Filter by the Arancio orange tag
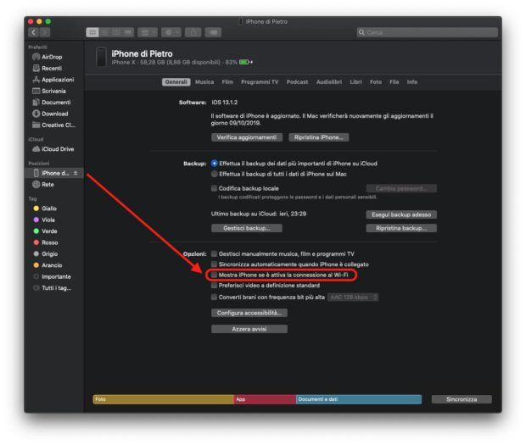 click(53, 265)
